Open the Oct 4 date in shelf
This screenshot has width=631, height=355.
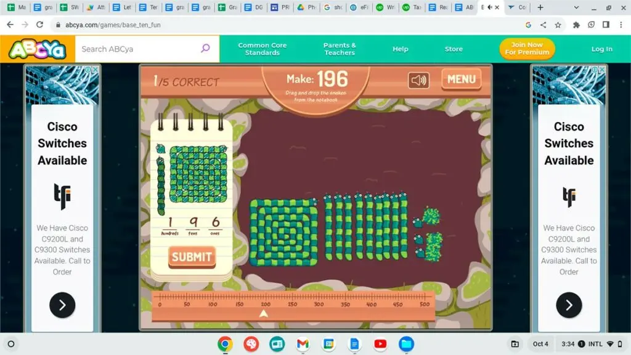[x=540, y=344]
